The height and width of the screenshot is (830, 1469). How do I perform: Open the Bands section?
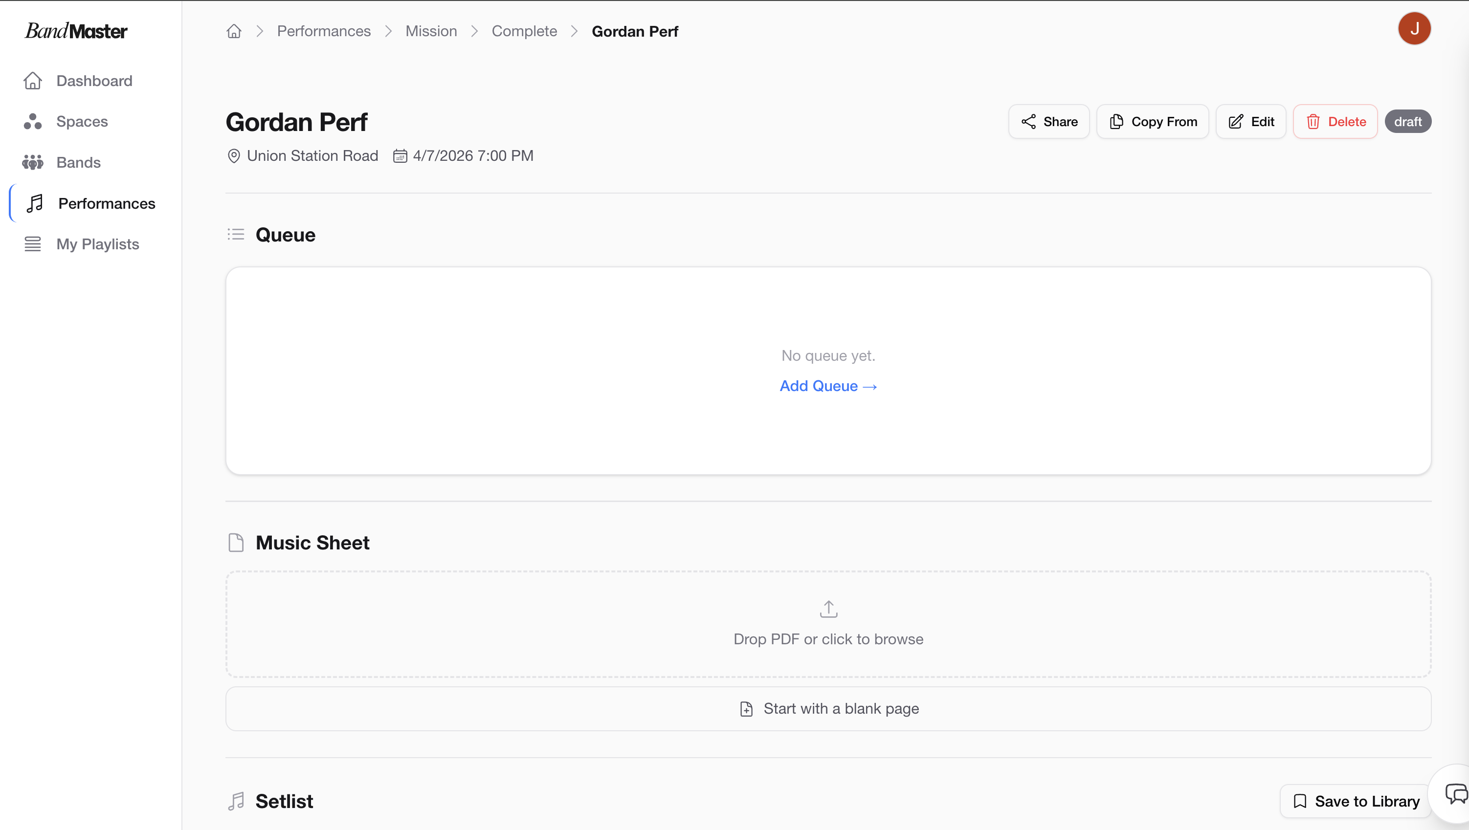[x=78, y=162]
